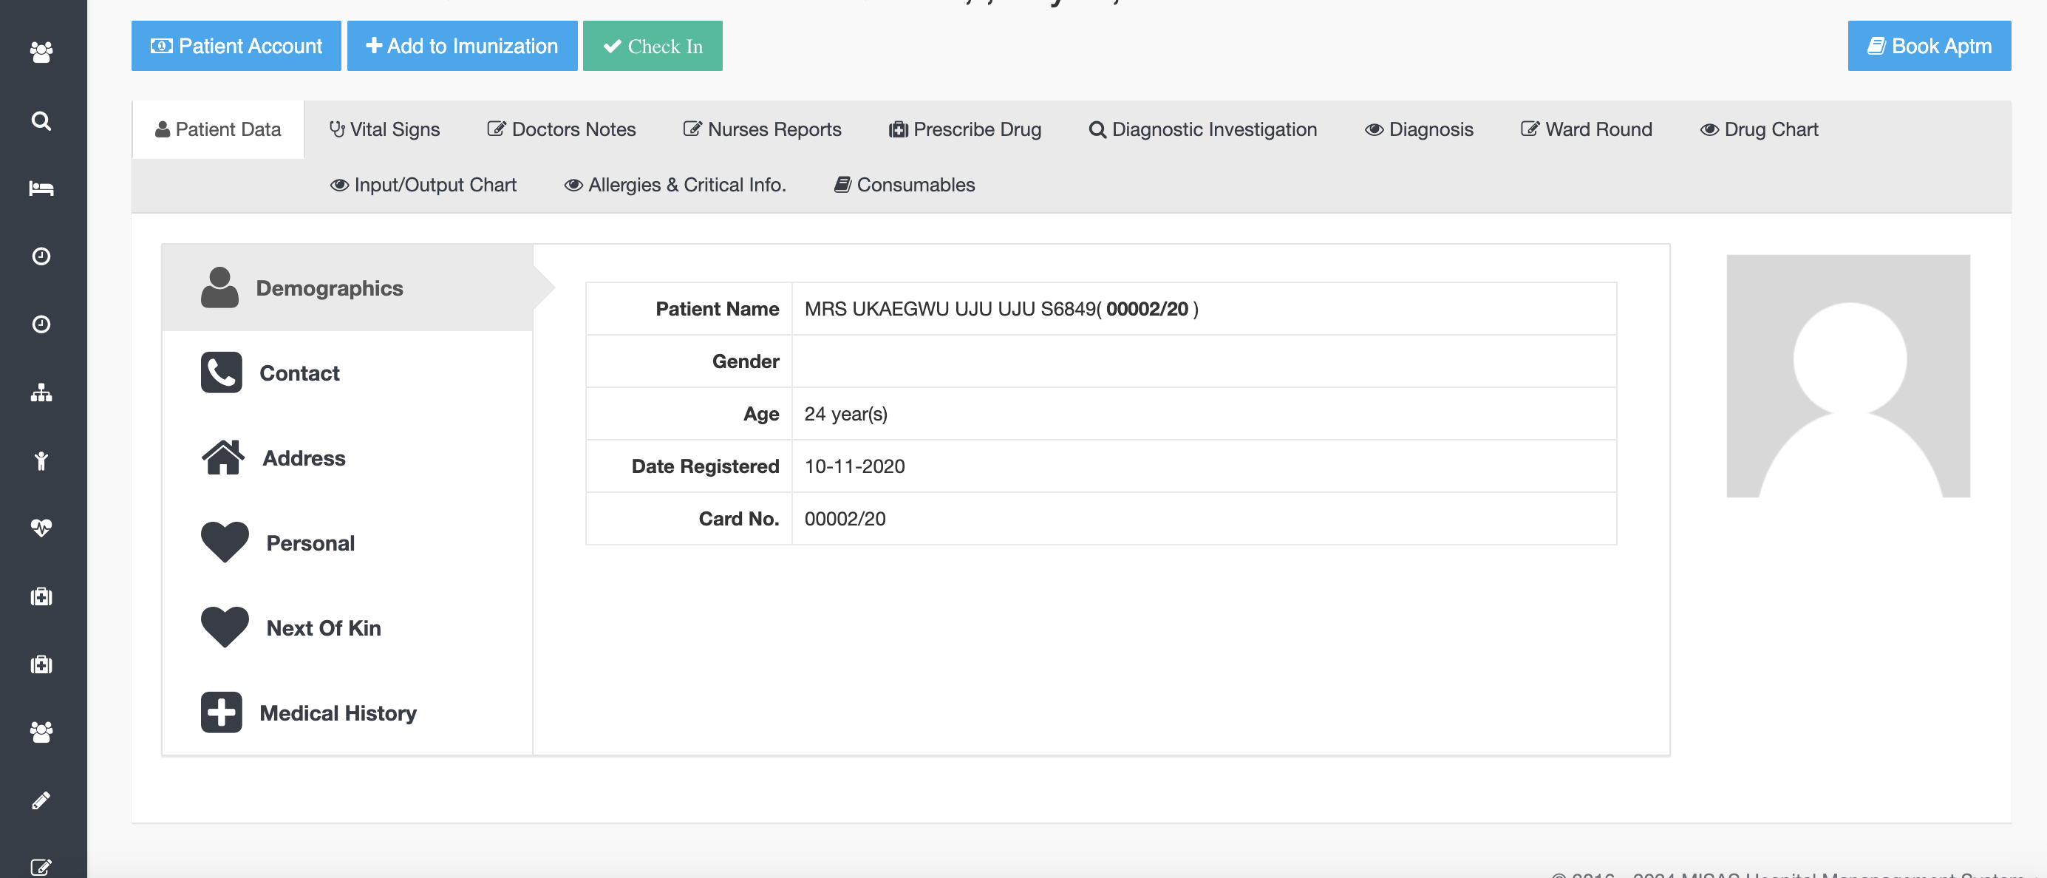Open Allergies & Critical Info tab
2047x878 pixels.
[674, 183]
